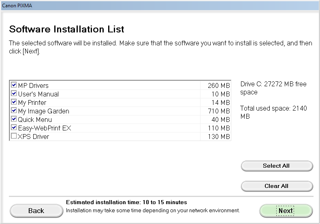
Task: Uncheck the MP Drivers checkbox
Action: pyautogui.click(x=14, y=85)
